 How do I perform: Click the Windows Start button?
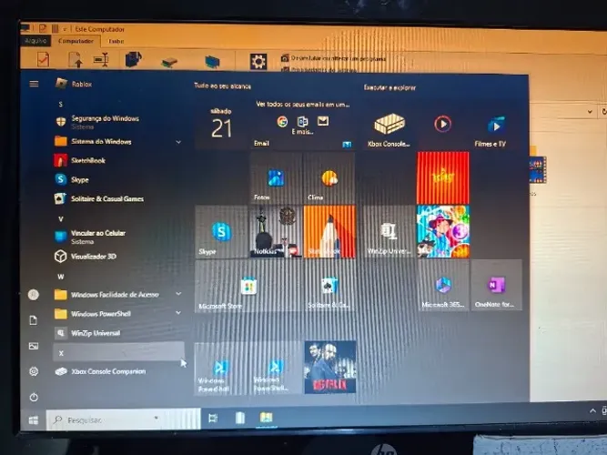pyautogui.click(x=34, y=420)
